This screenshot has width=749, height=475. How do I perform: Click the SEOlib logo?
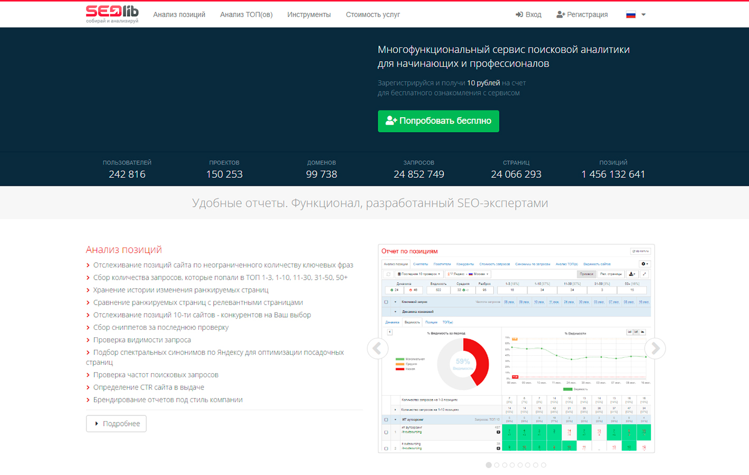112,14
